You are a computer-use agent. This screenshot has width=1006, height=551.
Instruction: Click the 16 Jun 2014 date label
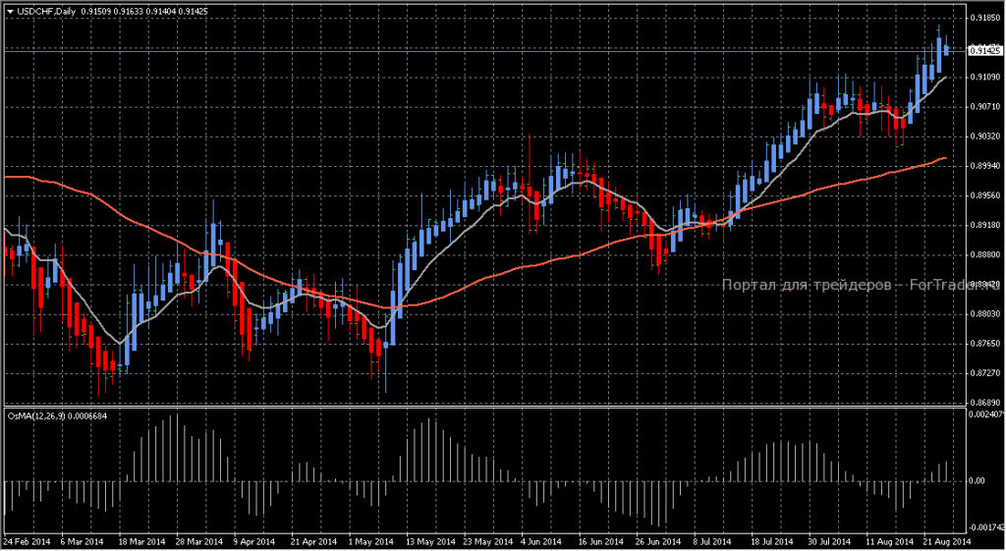[x=601, y=542]
